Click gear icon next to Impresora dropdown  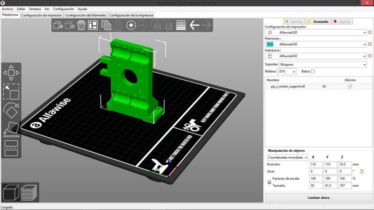tap(370, 56)
